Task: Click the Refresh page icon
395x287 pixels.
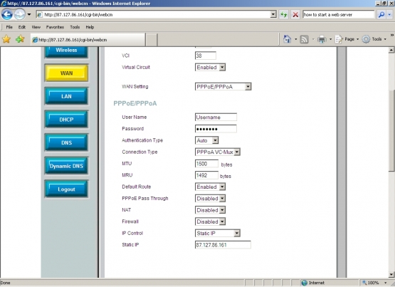Action: pos(284,15)
